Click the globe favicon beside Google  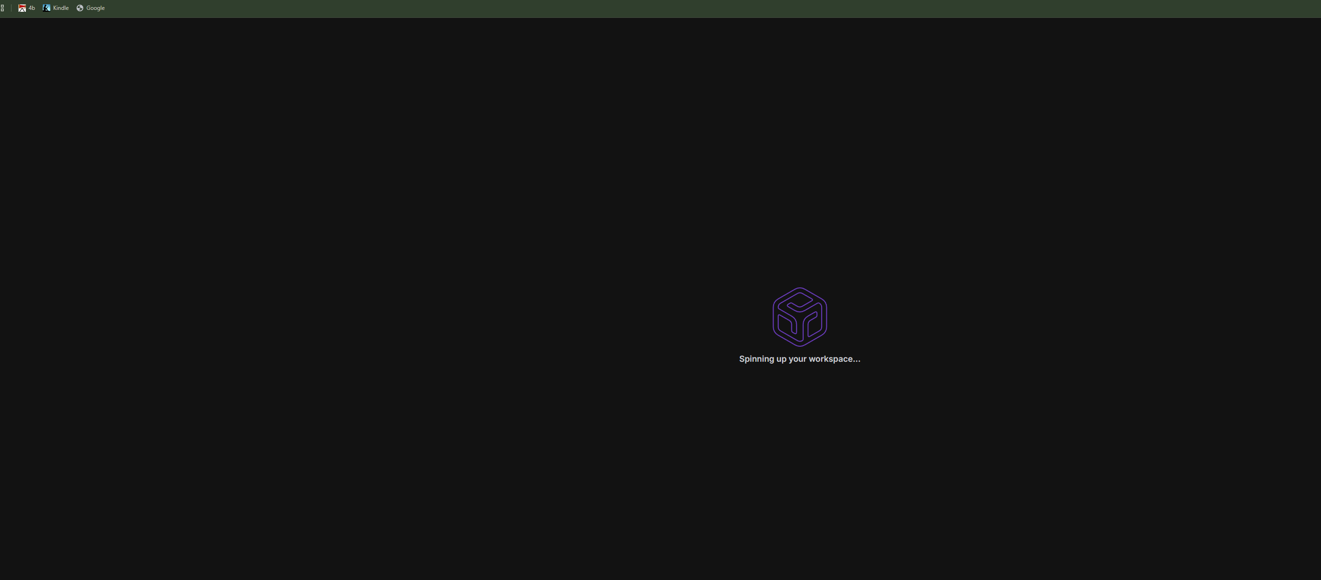coord(80,8)
